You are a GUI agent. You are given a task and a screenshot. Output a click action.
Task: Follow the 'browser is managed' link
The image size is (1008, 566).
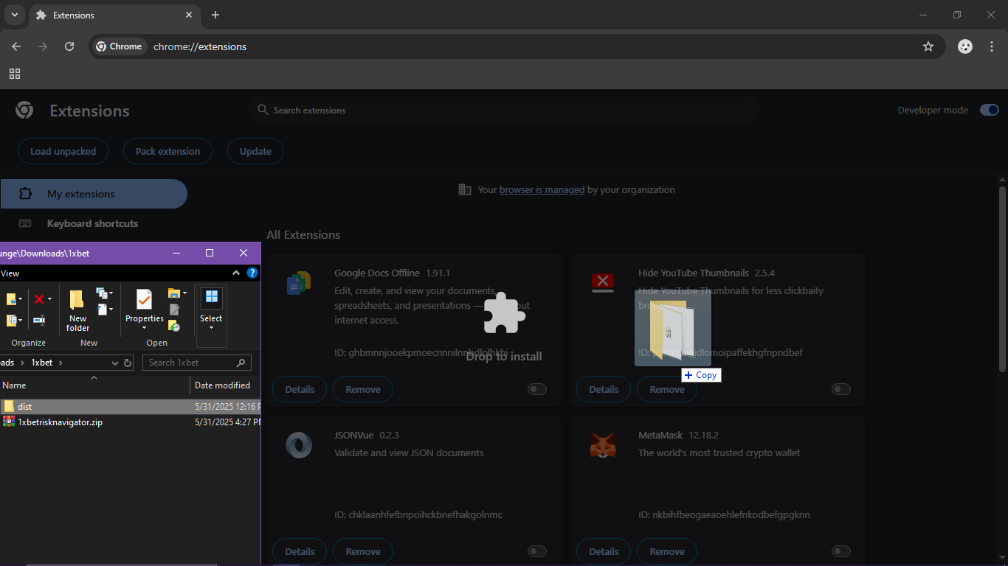click(x=542, y=189)
